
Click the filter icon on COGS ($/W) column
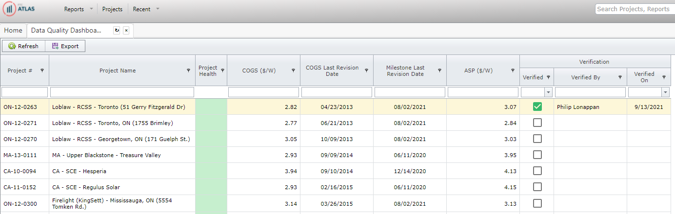[x=293, y=71]
